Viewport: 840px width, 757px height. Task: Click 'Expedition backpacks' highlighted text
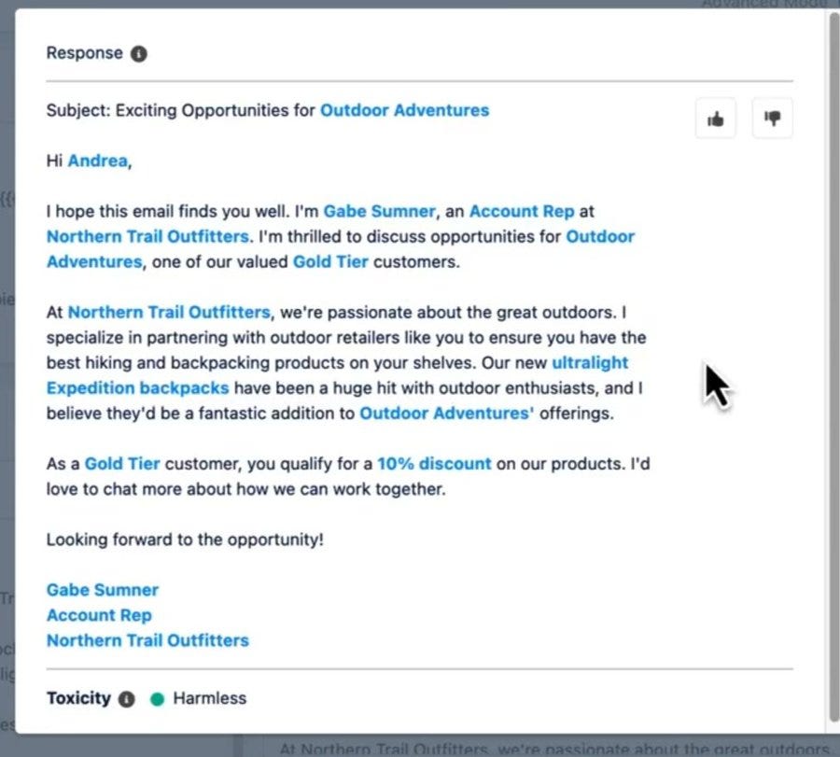[138, 388]
